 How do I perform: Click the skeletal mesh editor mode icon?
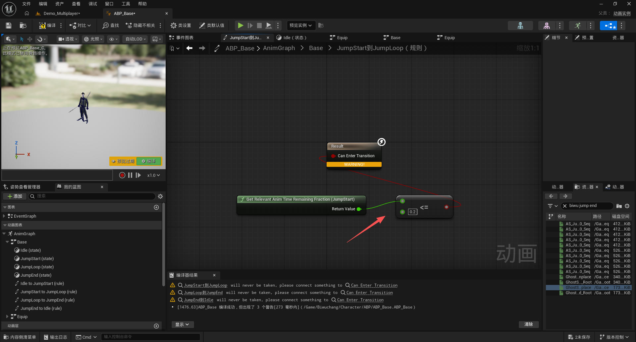pyautogui.click(x=547, y=26)
